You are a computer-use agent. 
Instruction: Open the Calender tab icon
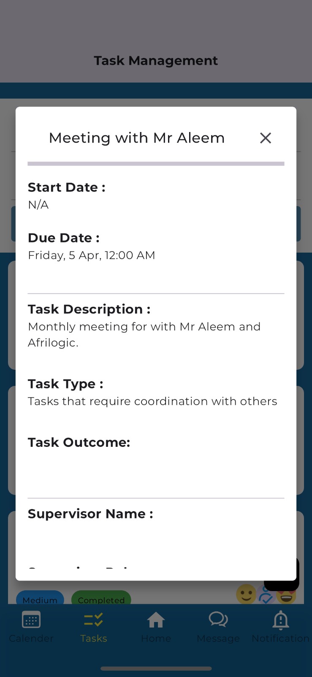point(31,620)
